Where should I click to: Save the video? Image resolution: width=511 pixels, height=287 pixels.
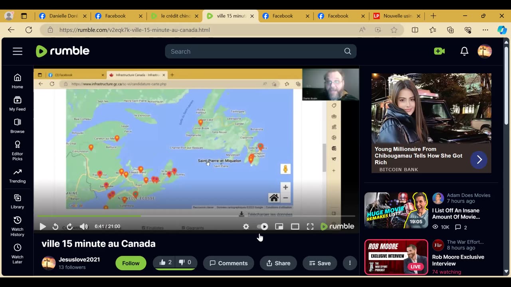pos(320,263)
